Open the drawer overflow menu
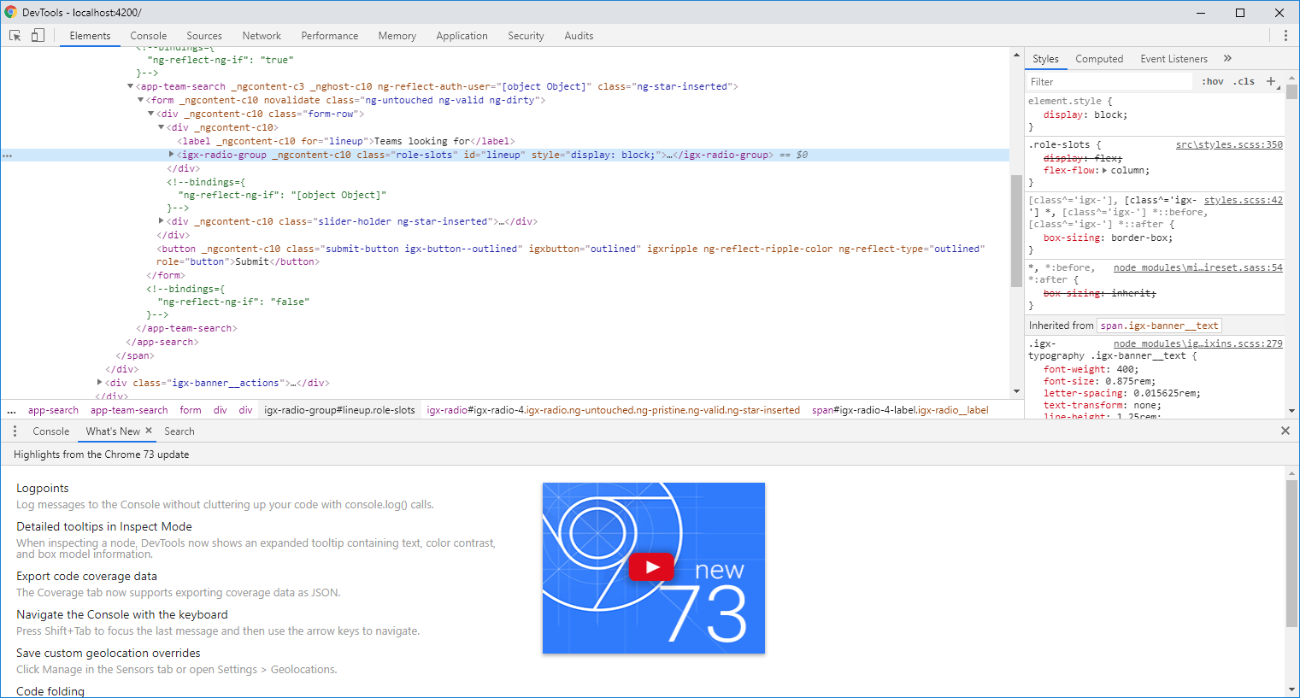Screen dimensions: 1300x698 click(x=14, y=431)
